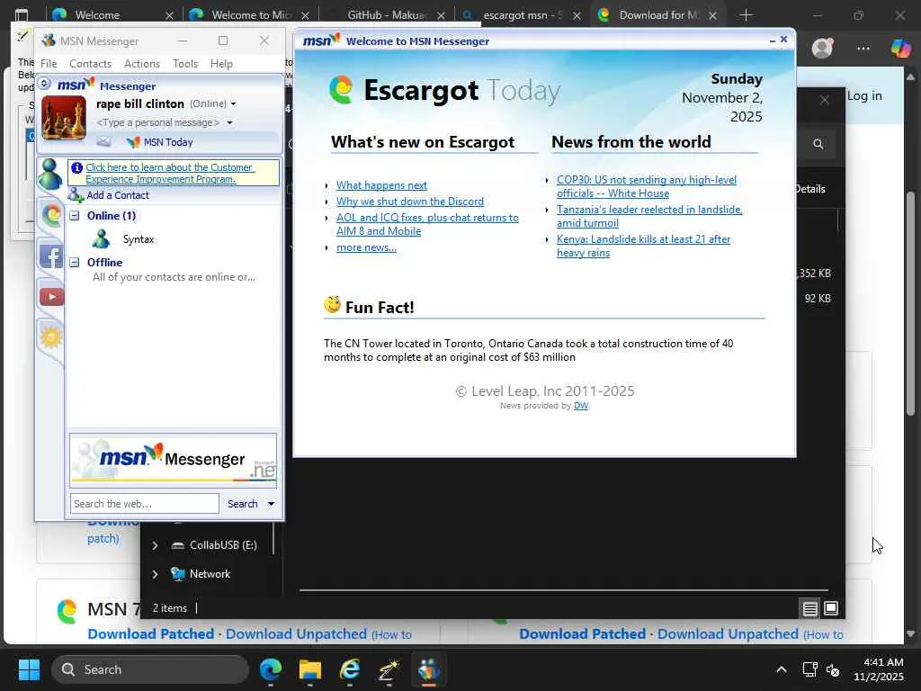Switch to the GitHub - Makua browser tab
The width and height of the screenshot is (921, 691).
pos(386,15)
